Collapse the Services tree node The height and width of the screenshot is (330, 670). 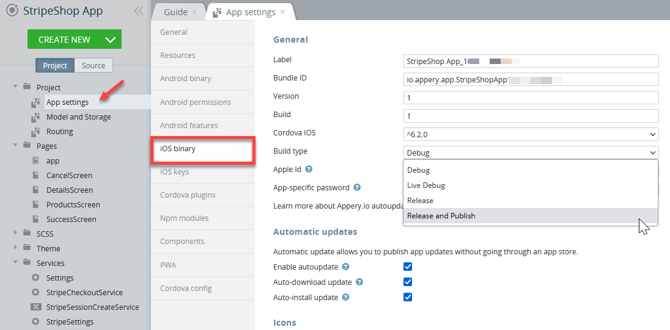pyautogui.click(x=15, y=262)
